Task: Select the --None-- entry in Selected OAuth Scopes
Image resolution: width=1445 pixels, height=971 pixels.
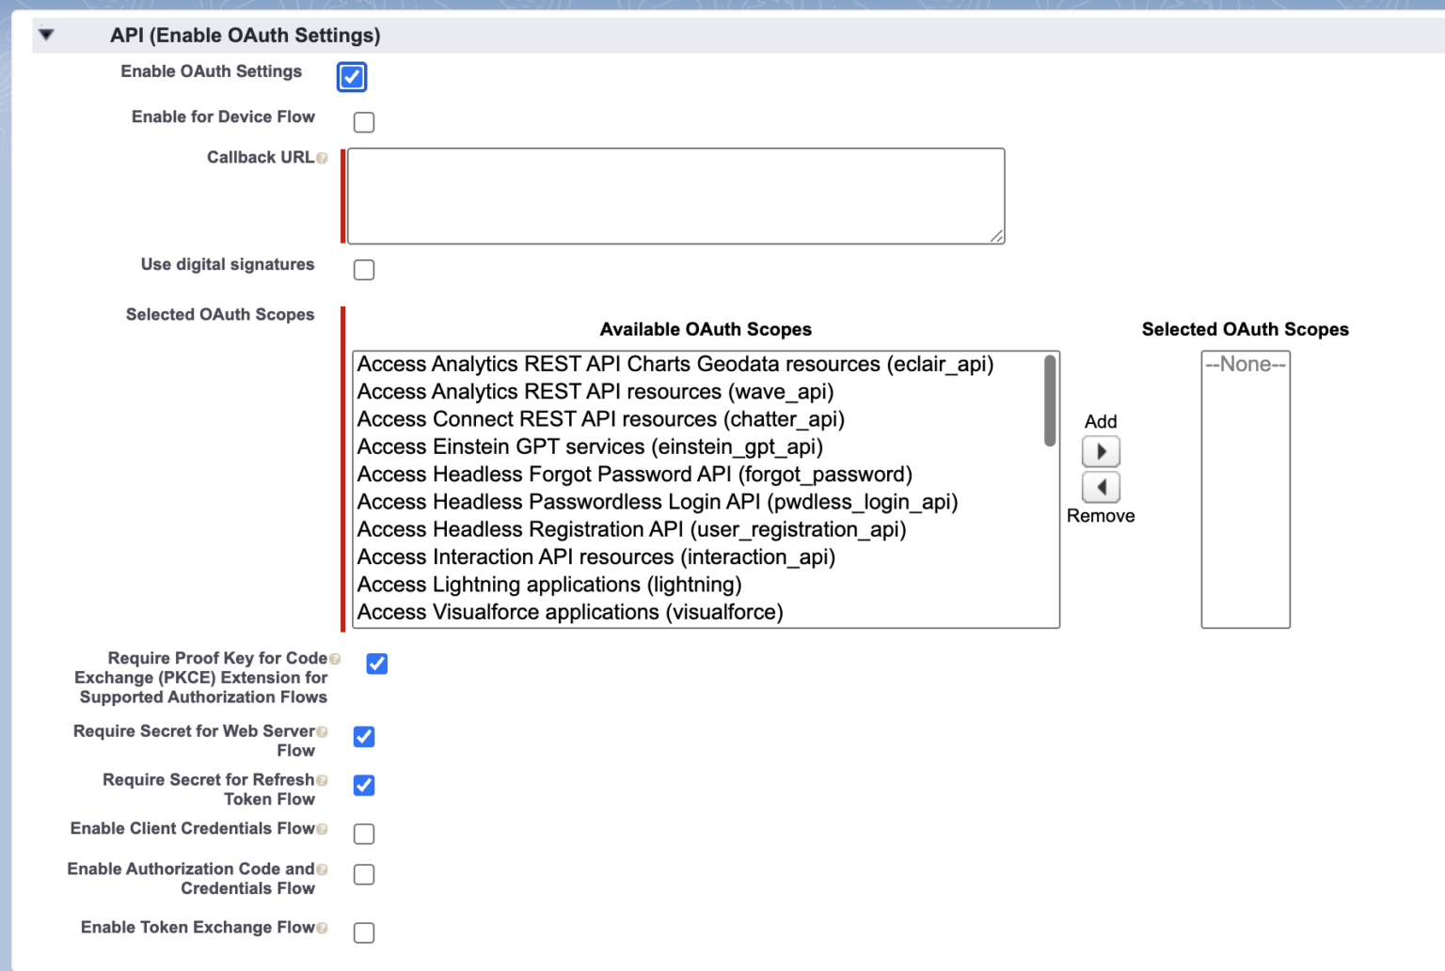Action: pos(1246,365)
